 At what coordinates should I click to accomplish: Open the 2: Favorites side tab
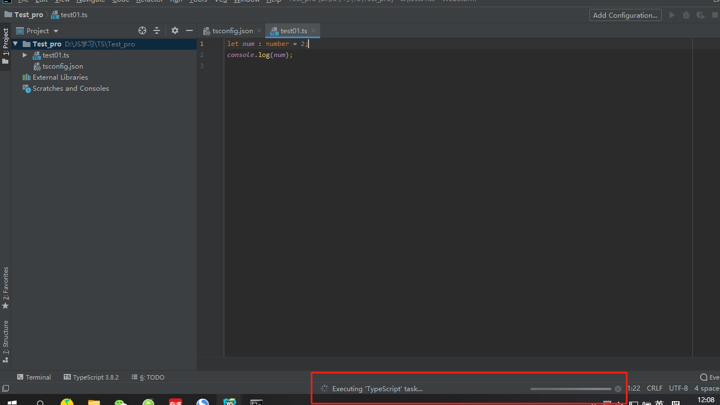coord(6,288)
